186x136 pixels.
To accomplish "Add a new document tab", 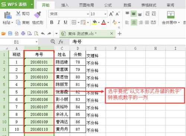I will [x=119, y=33].
